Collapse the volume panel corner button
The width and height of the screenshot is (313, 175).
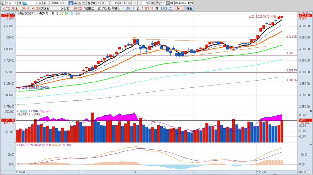coord(311,111)
